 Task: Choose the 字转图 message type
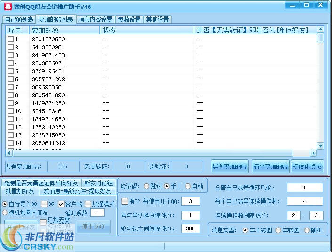pos(278,230)
